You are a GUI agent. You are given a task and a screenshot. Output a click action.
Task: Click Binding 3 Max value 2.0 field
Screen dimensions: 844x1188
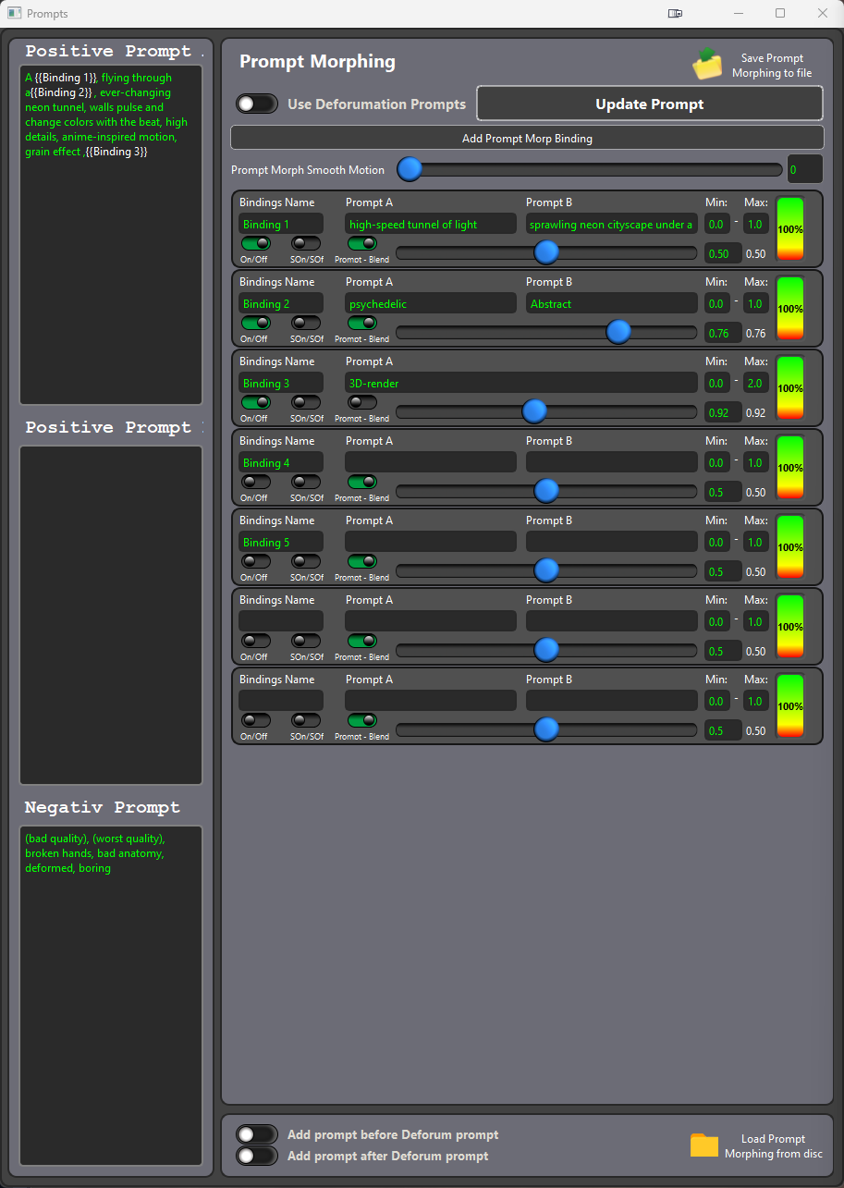pyautogui.click(x=755, y=383)
